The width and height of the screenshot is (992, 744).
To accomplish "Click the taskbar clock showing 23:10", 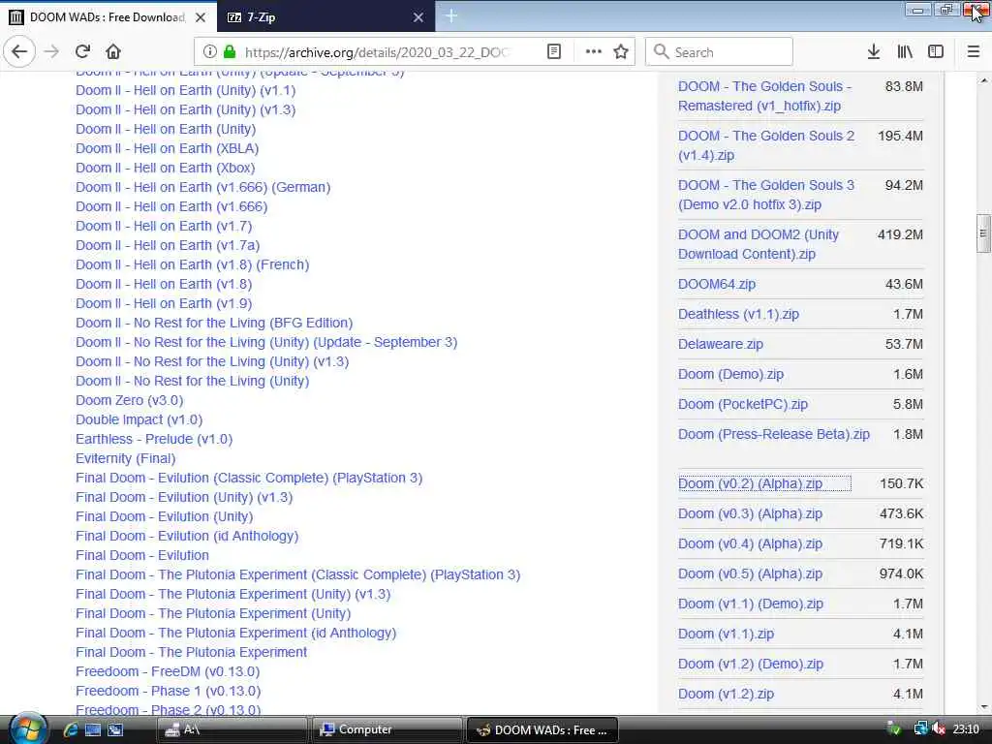I will pos(966,730).
